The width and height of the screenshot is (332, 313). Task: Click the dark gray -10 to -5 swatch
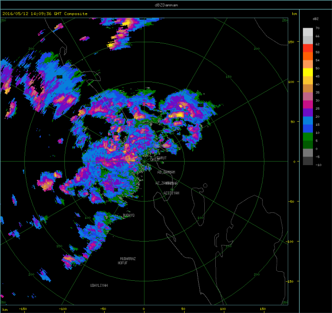click(308, 161)
